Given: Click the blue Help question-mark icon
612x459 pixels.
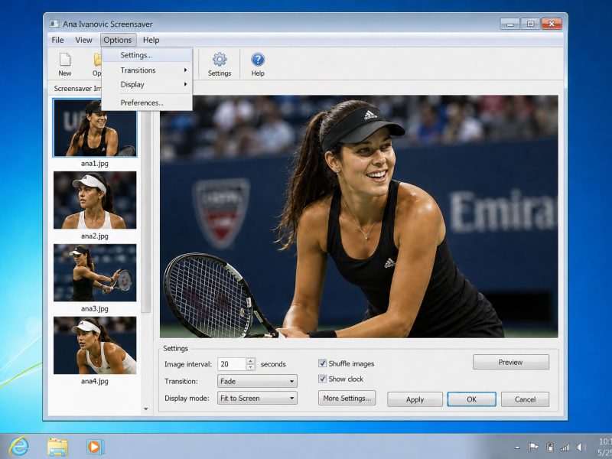Looking at the screenshot, I should coord(258,60).
